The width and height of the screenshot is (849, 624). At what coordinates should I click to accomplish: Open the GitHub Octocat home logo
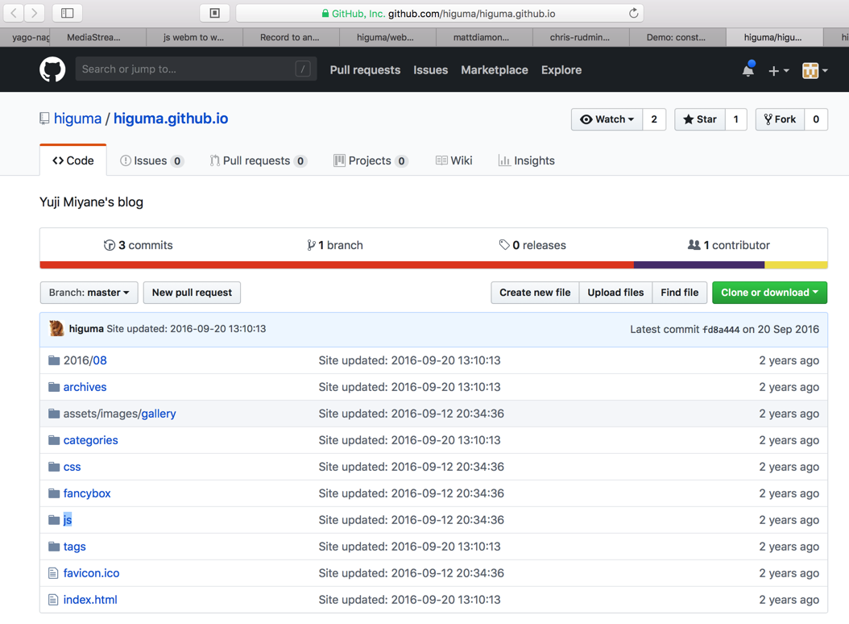[x=52, y=69]
